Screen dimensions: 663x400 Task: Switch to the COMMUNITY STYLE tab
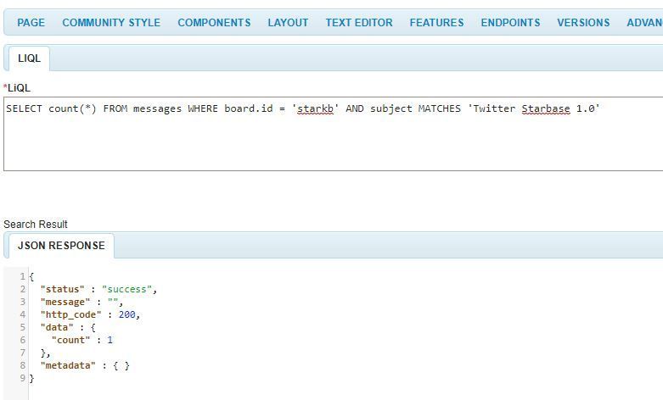[111, 22]
